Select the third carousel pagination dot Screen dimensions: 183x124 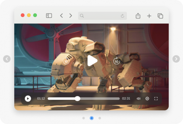pyautogui.click(x=99, y=118)
